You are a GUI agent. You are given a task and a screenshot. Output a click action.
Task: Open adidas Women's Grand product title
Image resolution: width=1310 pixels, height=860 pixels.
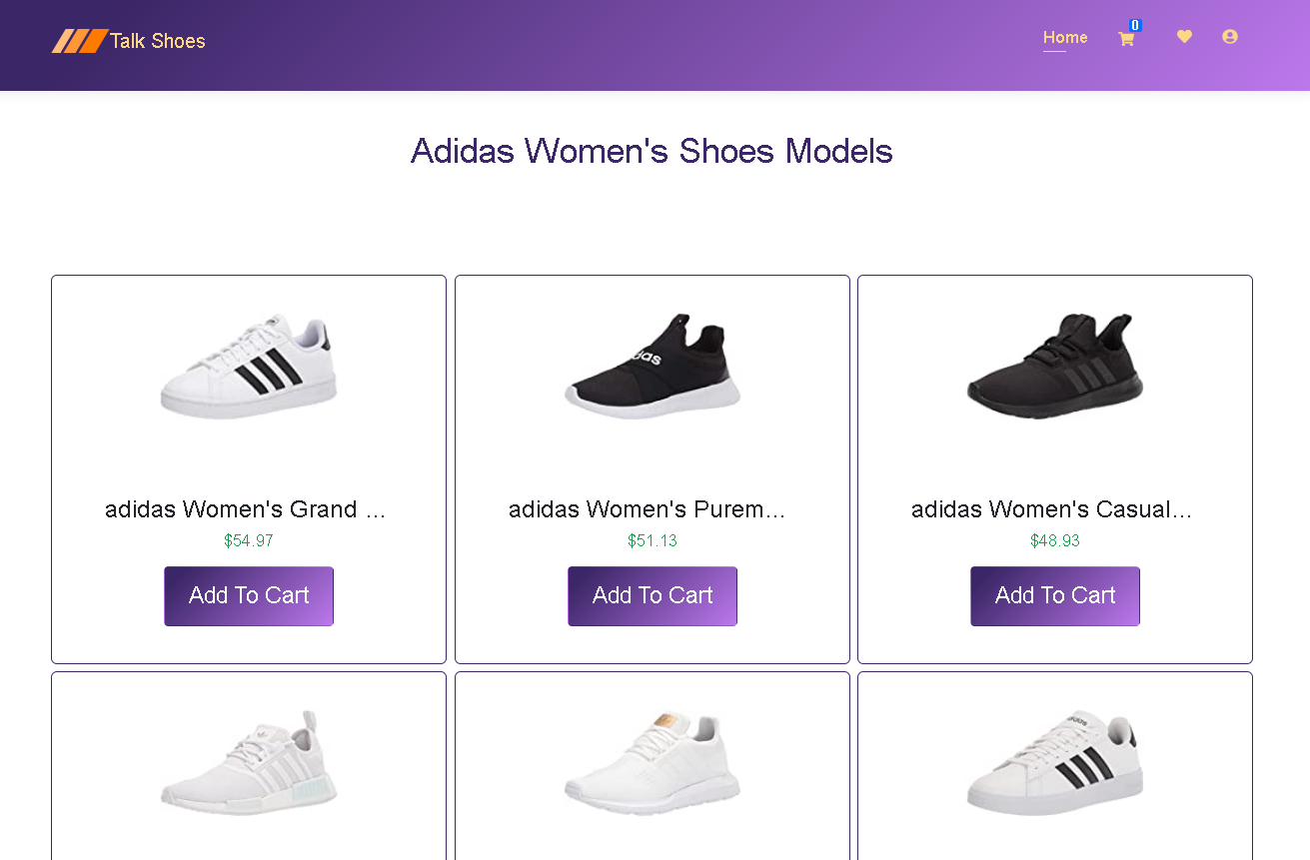[x=246, y=509]
